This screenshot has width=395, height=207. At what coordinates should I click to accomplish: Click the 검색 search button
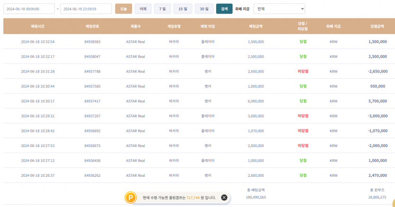coord(224,9)
